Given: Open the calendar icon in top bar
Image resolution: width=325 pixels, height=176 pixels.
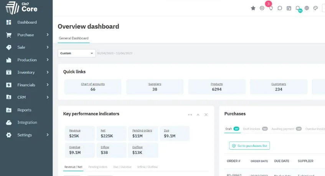Looking at the screenshot, I should (x=289, y=8).
